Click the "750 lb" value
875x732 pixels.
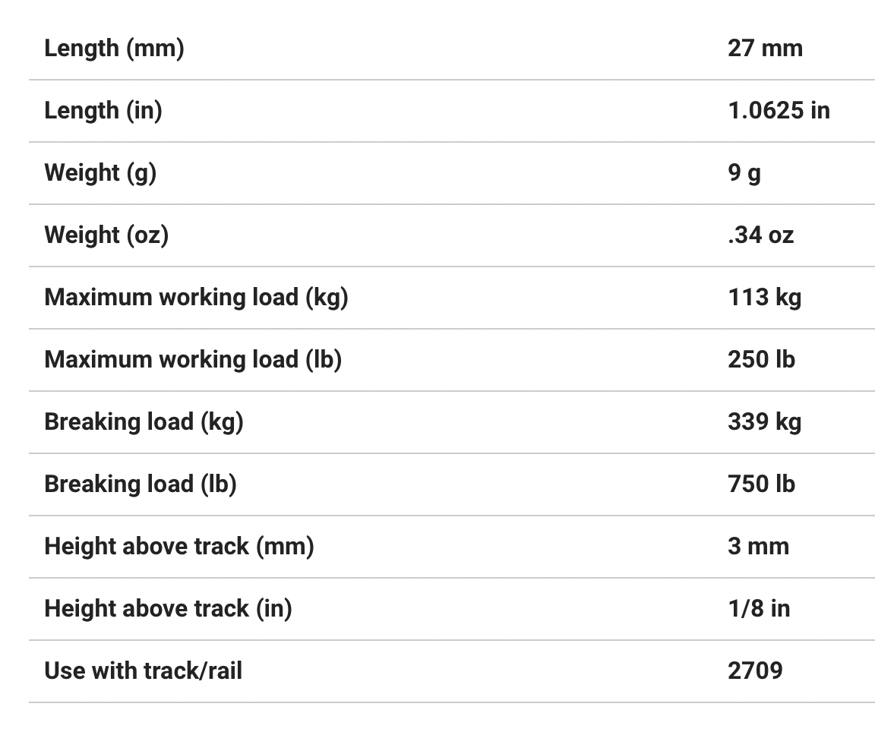(x=761, y=484)
